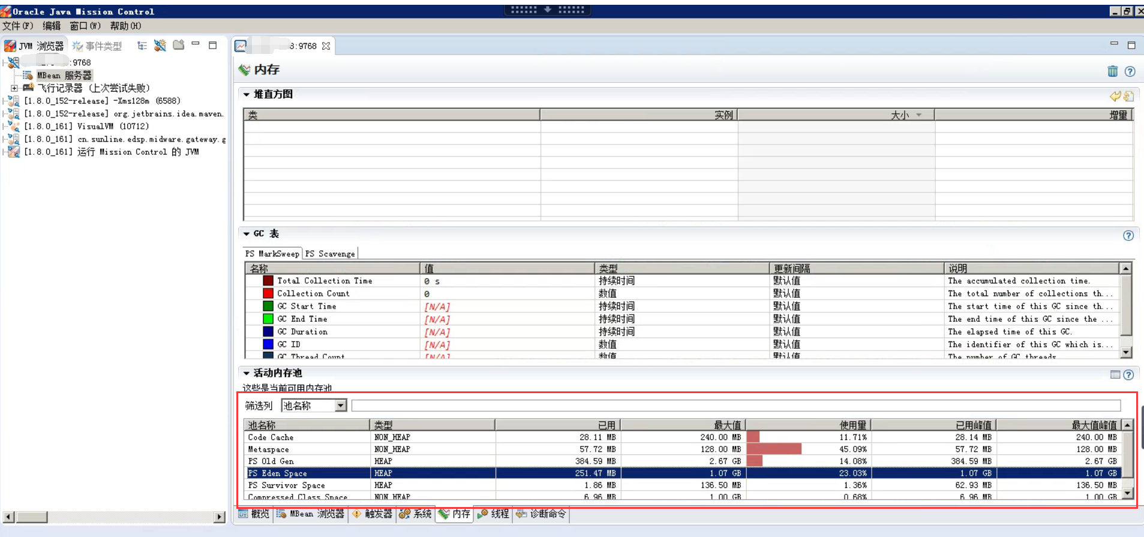Open the 触发器 bottom tab
The width and height of the screenshot is (1144, 537).
pos(373,514)
